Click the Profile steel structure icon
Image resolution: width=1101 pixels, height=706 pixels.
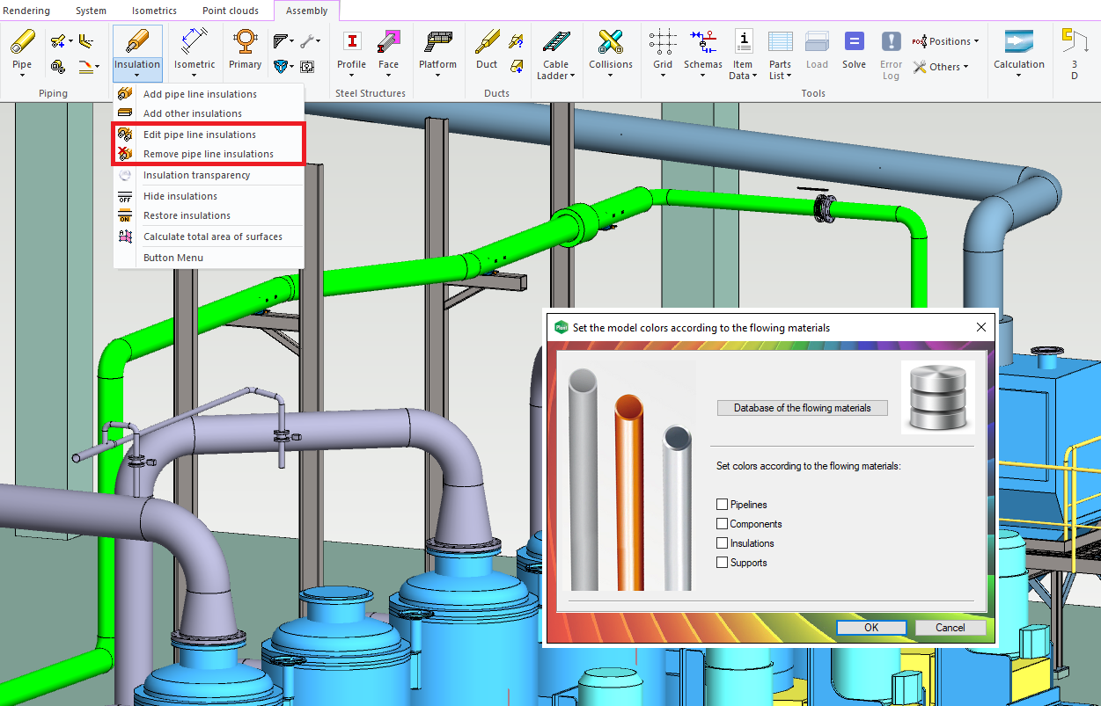tap(351, 42)
